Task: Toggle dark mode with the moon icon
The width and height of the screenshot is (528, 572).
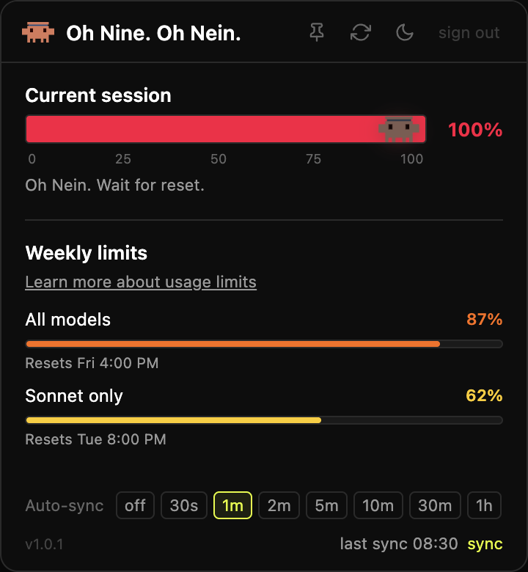Action: (x=404, y=32)
